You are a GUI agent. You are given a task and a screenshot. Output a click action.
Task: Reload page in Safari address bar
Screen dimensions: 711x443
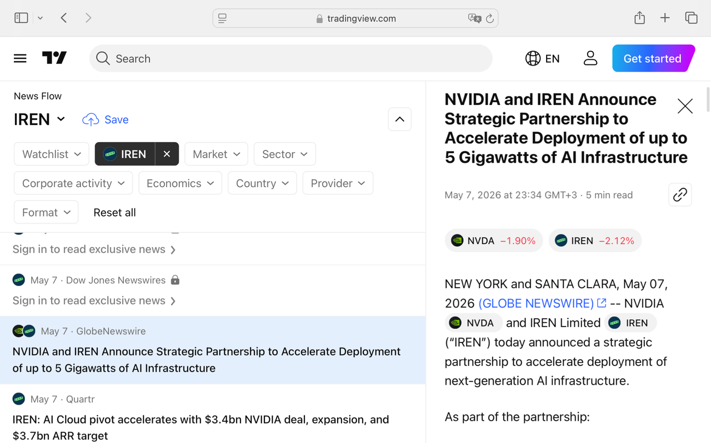489,18
